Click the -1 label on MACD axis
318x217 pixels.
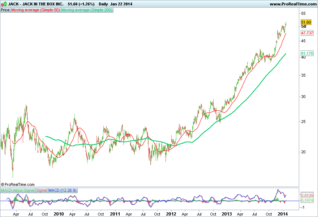point(302,207)
